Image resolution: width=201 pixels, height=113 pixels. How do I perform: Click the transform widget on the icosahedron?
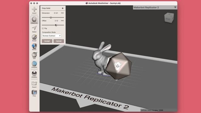coord(118,66)
